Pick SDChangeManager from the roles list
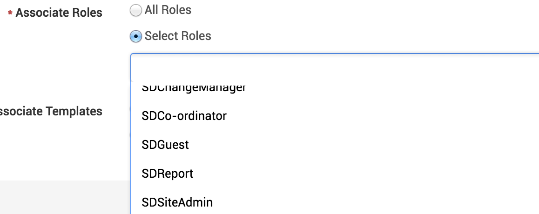 [x=194, y=88]
